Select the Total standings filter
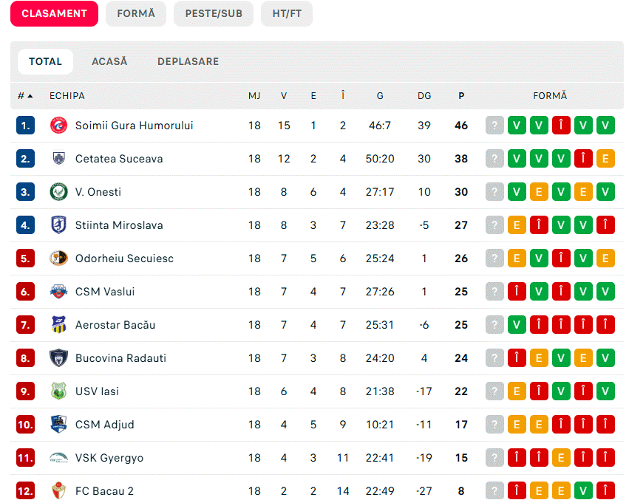 pos(45,61)
